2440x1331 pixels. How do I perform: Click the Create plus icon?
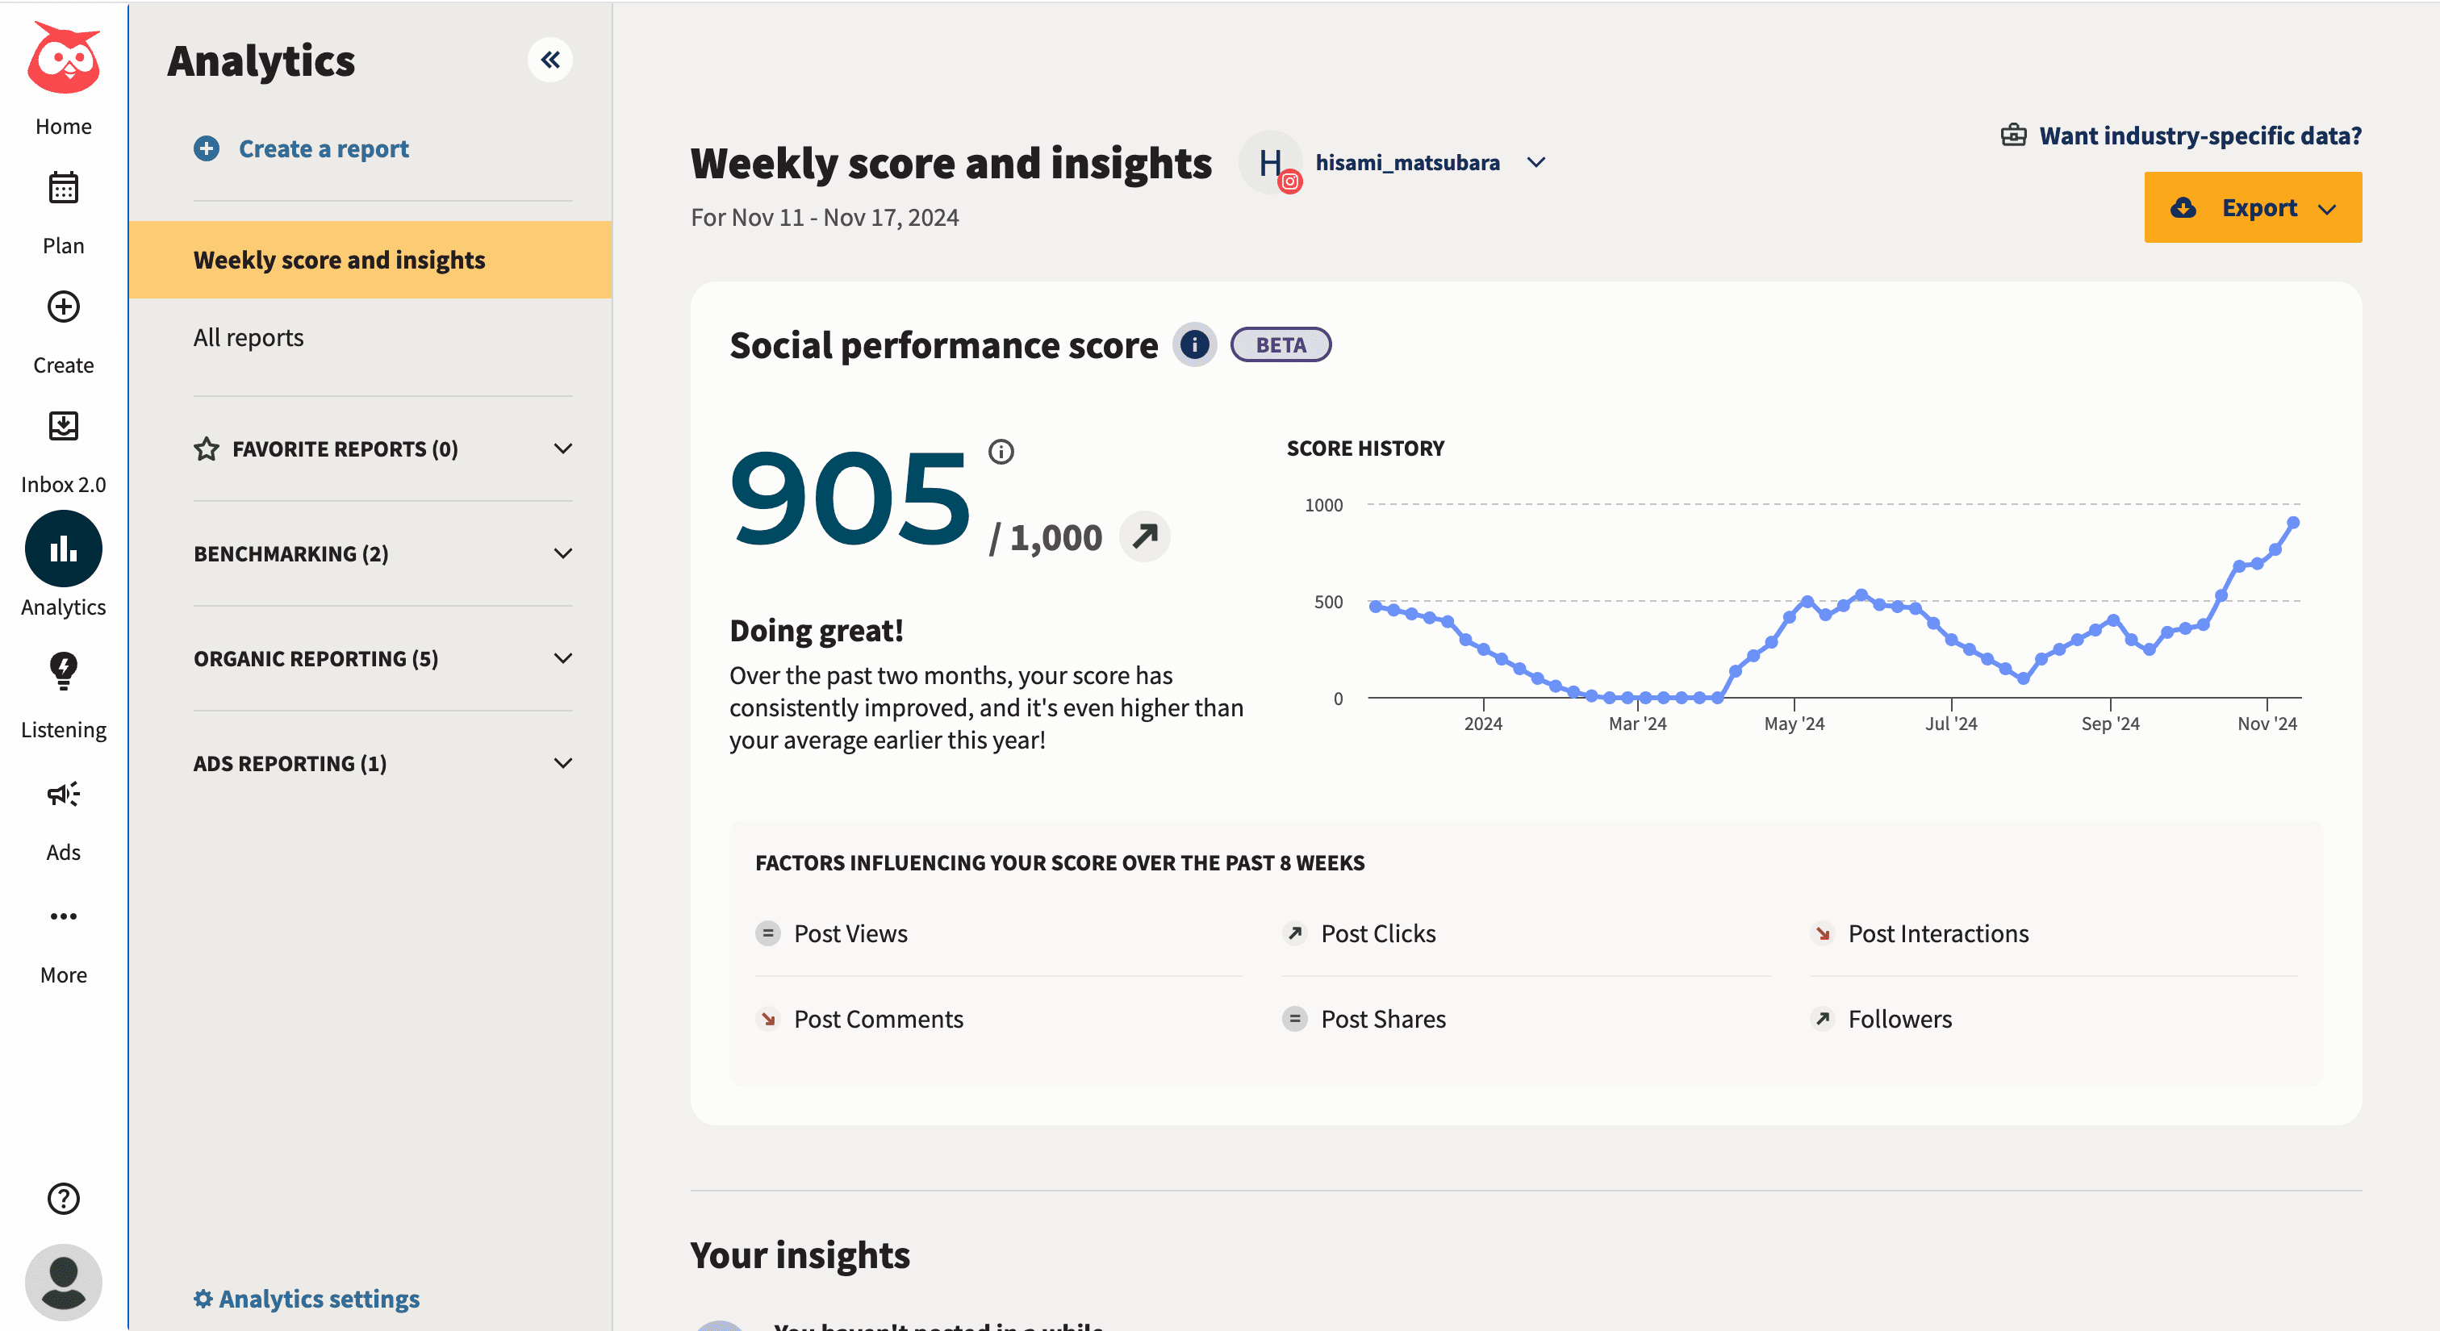[x=64, y=307]
